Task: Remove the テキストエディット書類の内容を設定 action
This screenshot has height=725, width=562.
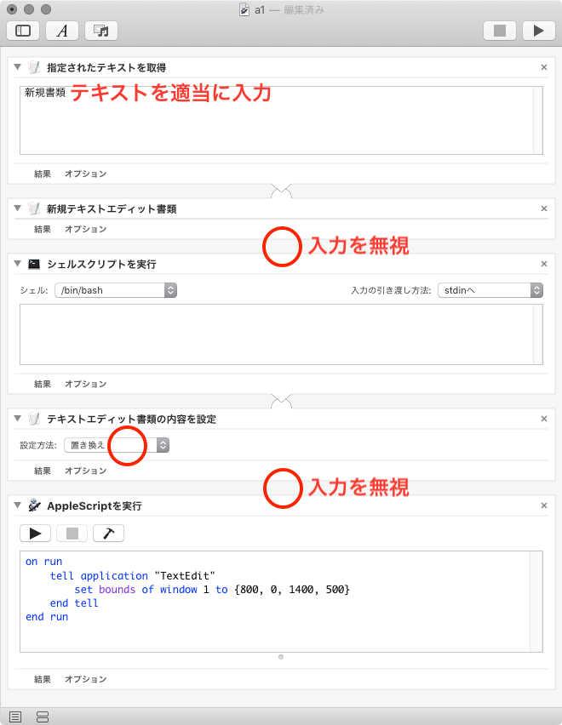Action: (544, 419)
